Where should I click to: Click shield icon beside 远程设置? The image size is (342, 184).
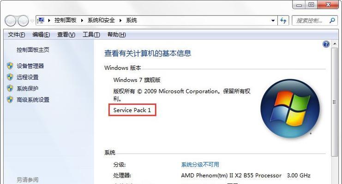(10, 77)
